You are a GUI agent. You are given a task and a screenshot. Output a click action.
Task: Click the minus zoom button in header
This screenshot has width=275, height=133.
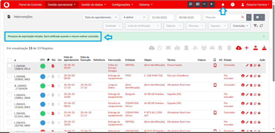(x=204, y=4)
